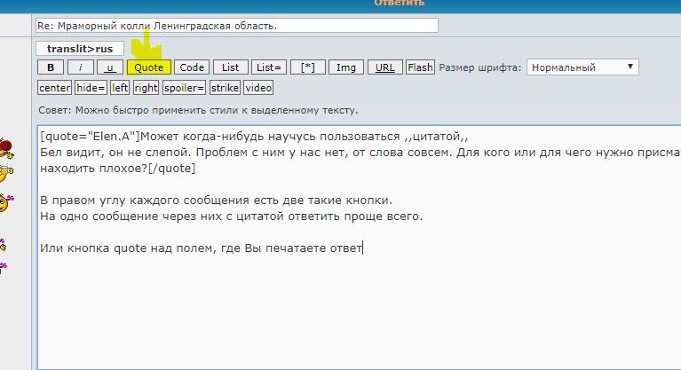The height and width of the screenshot is (370, 681).
Task: Insert ordered List= tag
Action: (269, 67)
